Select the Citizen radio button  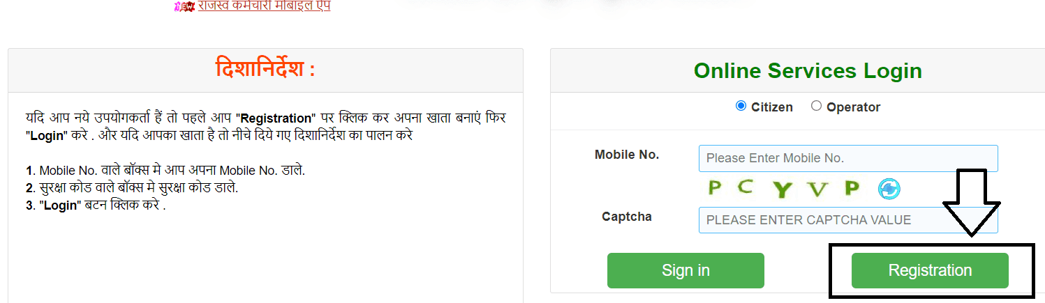[741, 106]
